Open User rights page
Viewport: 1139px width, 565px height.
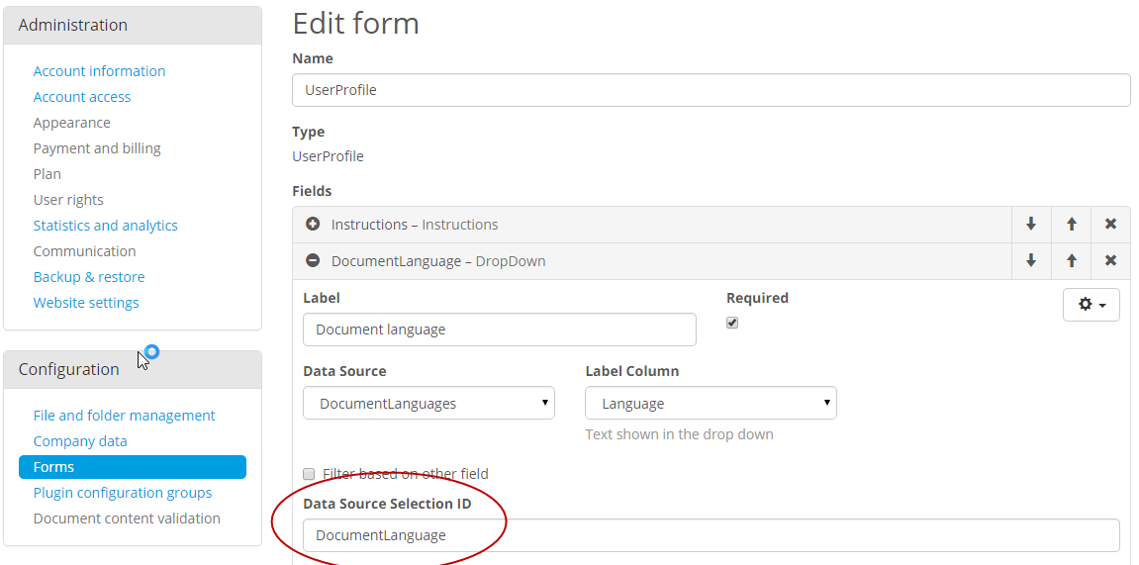pyautogui.click(x=68, y=200)
